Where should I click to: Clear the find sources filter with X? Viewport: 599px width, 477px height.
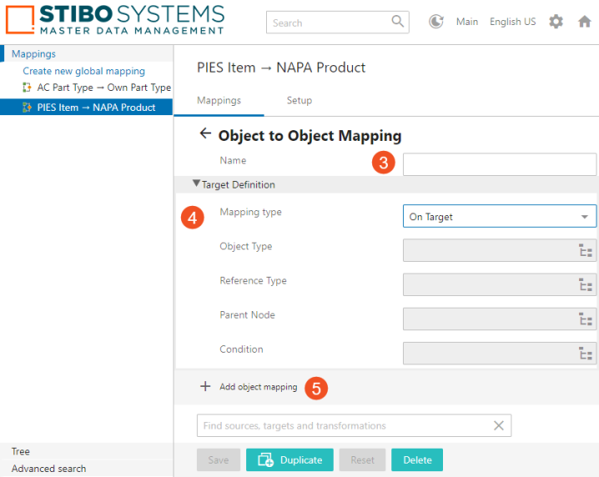click(x=499, y=425)
